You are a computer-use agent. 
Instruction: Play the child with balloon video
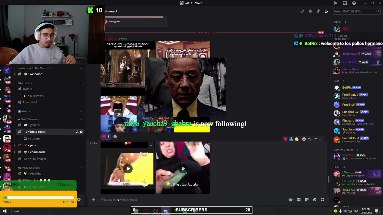tap(128, 169)
